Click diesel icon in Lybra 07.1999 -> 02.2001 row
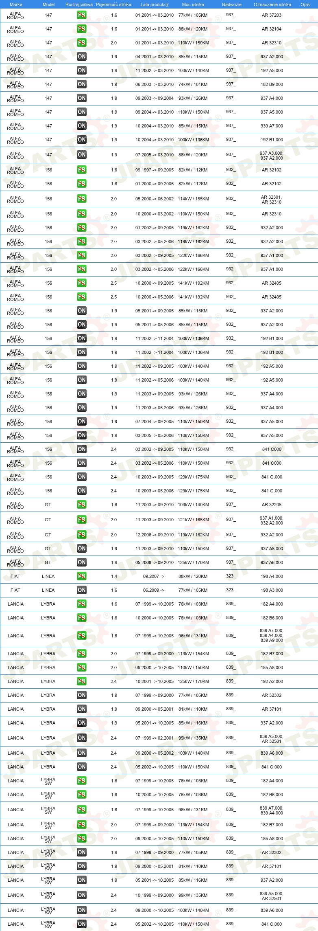 point(82,738)
